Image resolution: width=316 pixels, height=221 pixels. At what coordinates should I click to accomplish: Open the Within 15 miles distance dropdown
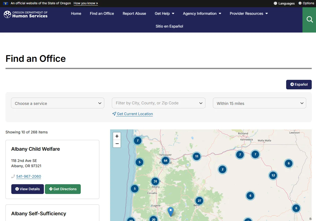[x=259, y=103]
